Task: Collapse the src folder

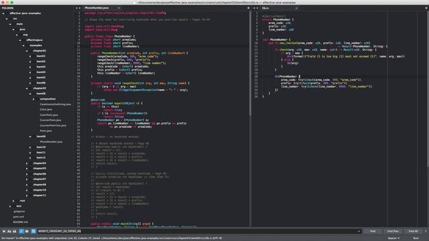Action: (7, 19)
